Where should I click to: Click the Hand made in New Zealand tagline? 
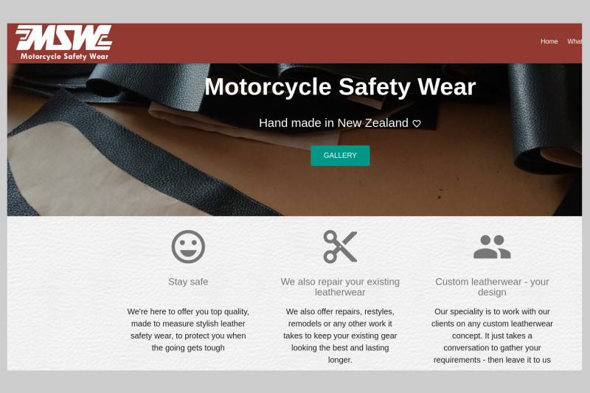coord(333,123)
